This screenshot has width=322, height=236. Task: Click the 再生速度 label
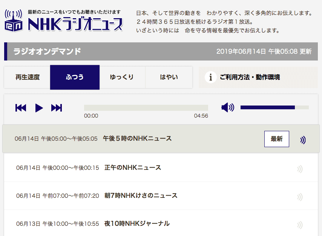(28, 77)
